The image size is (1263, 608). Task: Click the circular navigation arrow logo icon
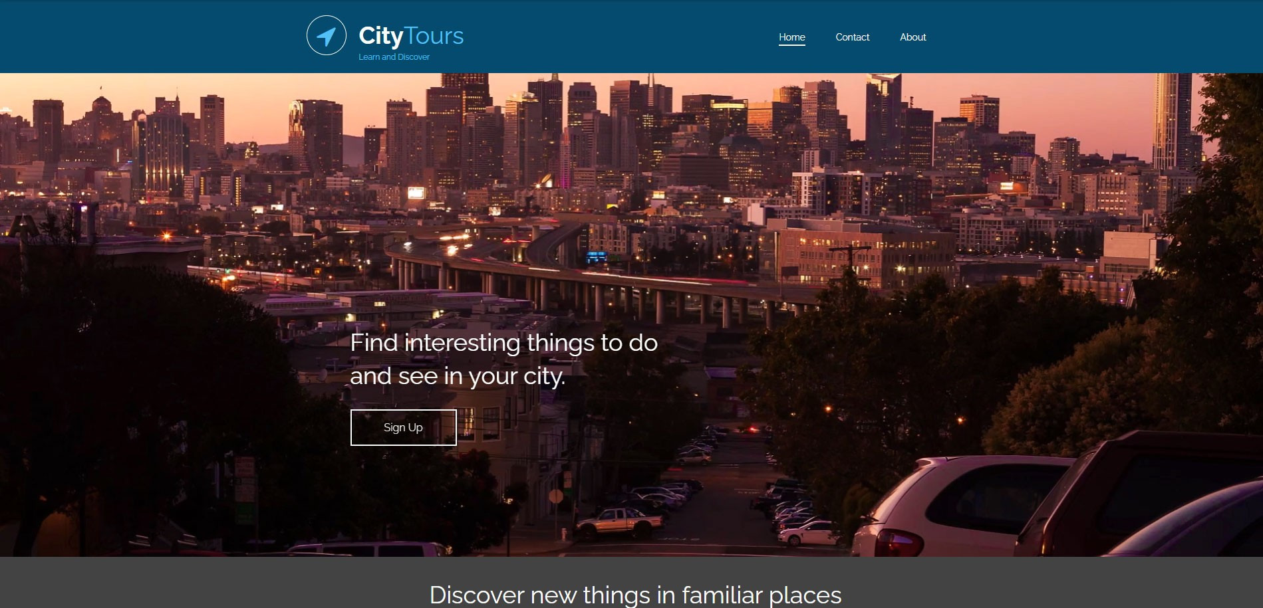pyautogui.click(x=326, y=35)
